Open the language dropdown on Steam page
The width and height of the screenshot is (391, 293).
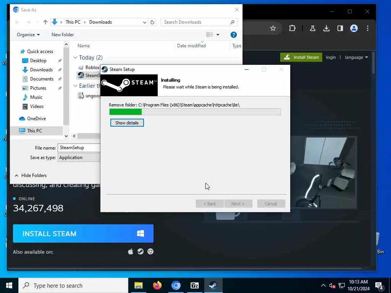(x=356, y=57)
